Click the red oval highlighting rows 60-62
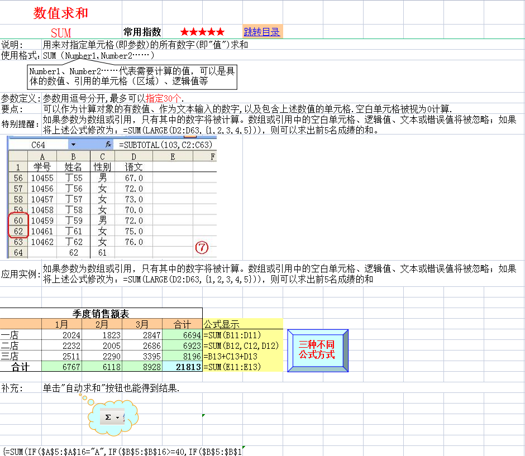525x456 pixels. [18, 225]
